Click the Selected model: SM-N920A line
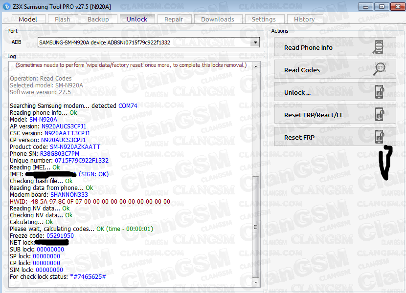 46,85
